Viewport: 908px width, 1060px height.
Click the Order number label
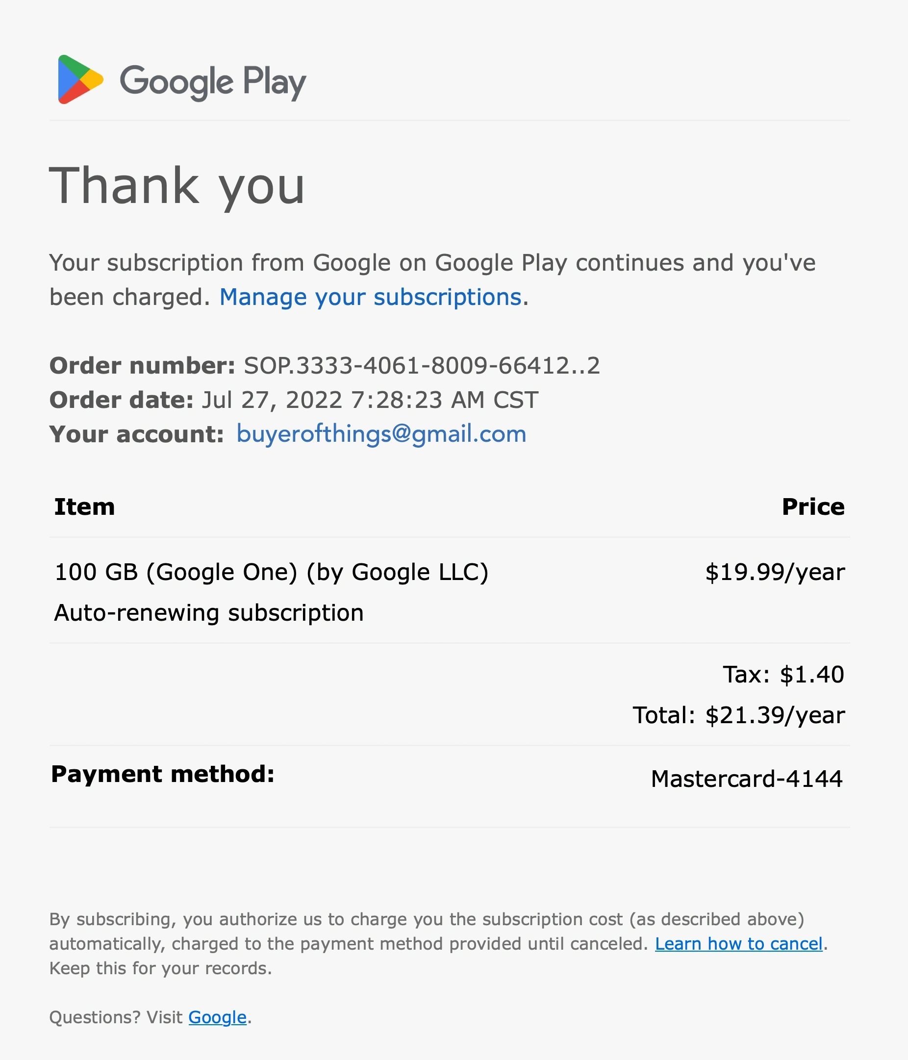(x=142, y=366)
